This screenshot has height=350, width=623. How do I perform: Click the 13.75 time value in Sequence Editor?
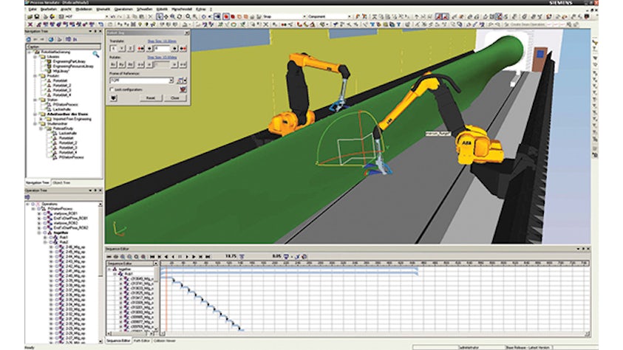coord(231,256)
